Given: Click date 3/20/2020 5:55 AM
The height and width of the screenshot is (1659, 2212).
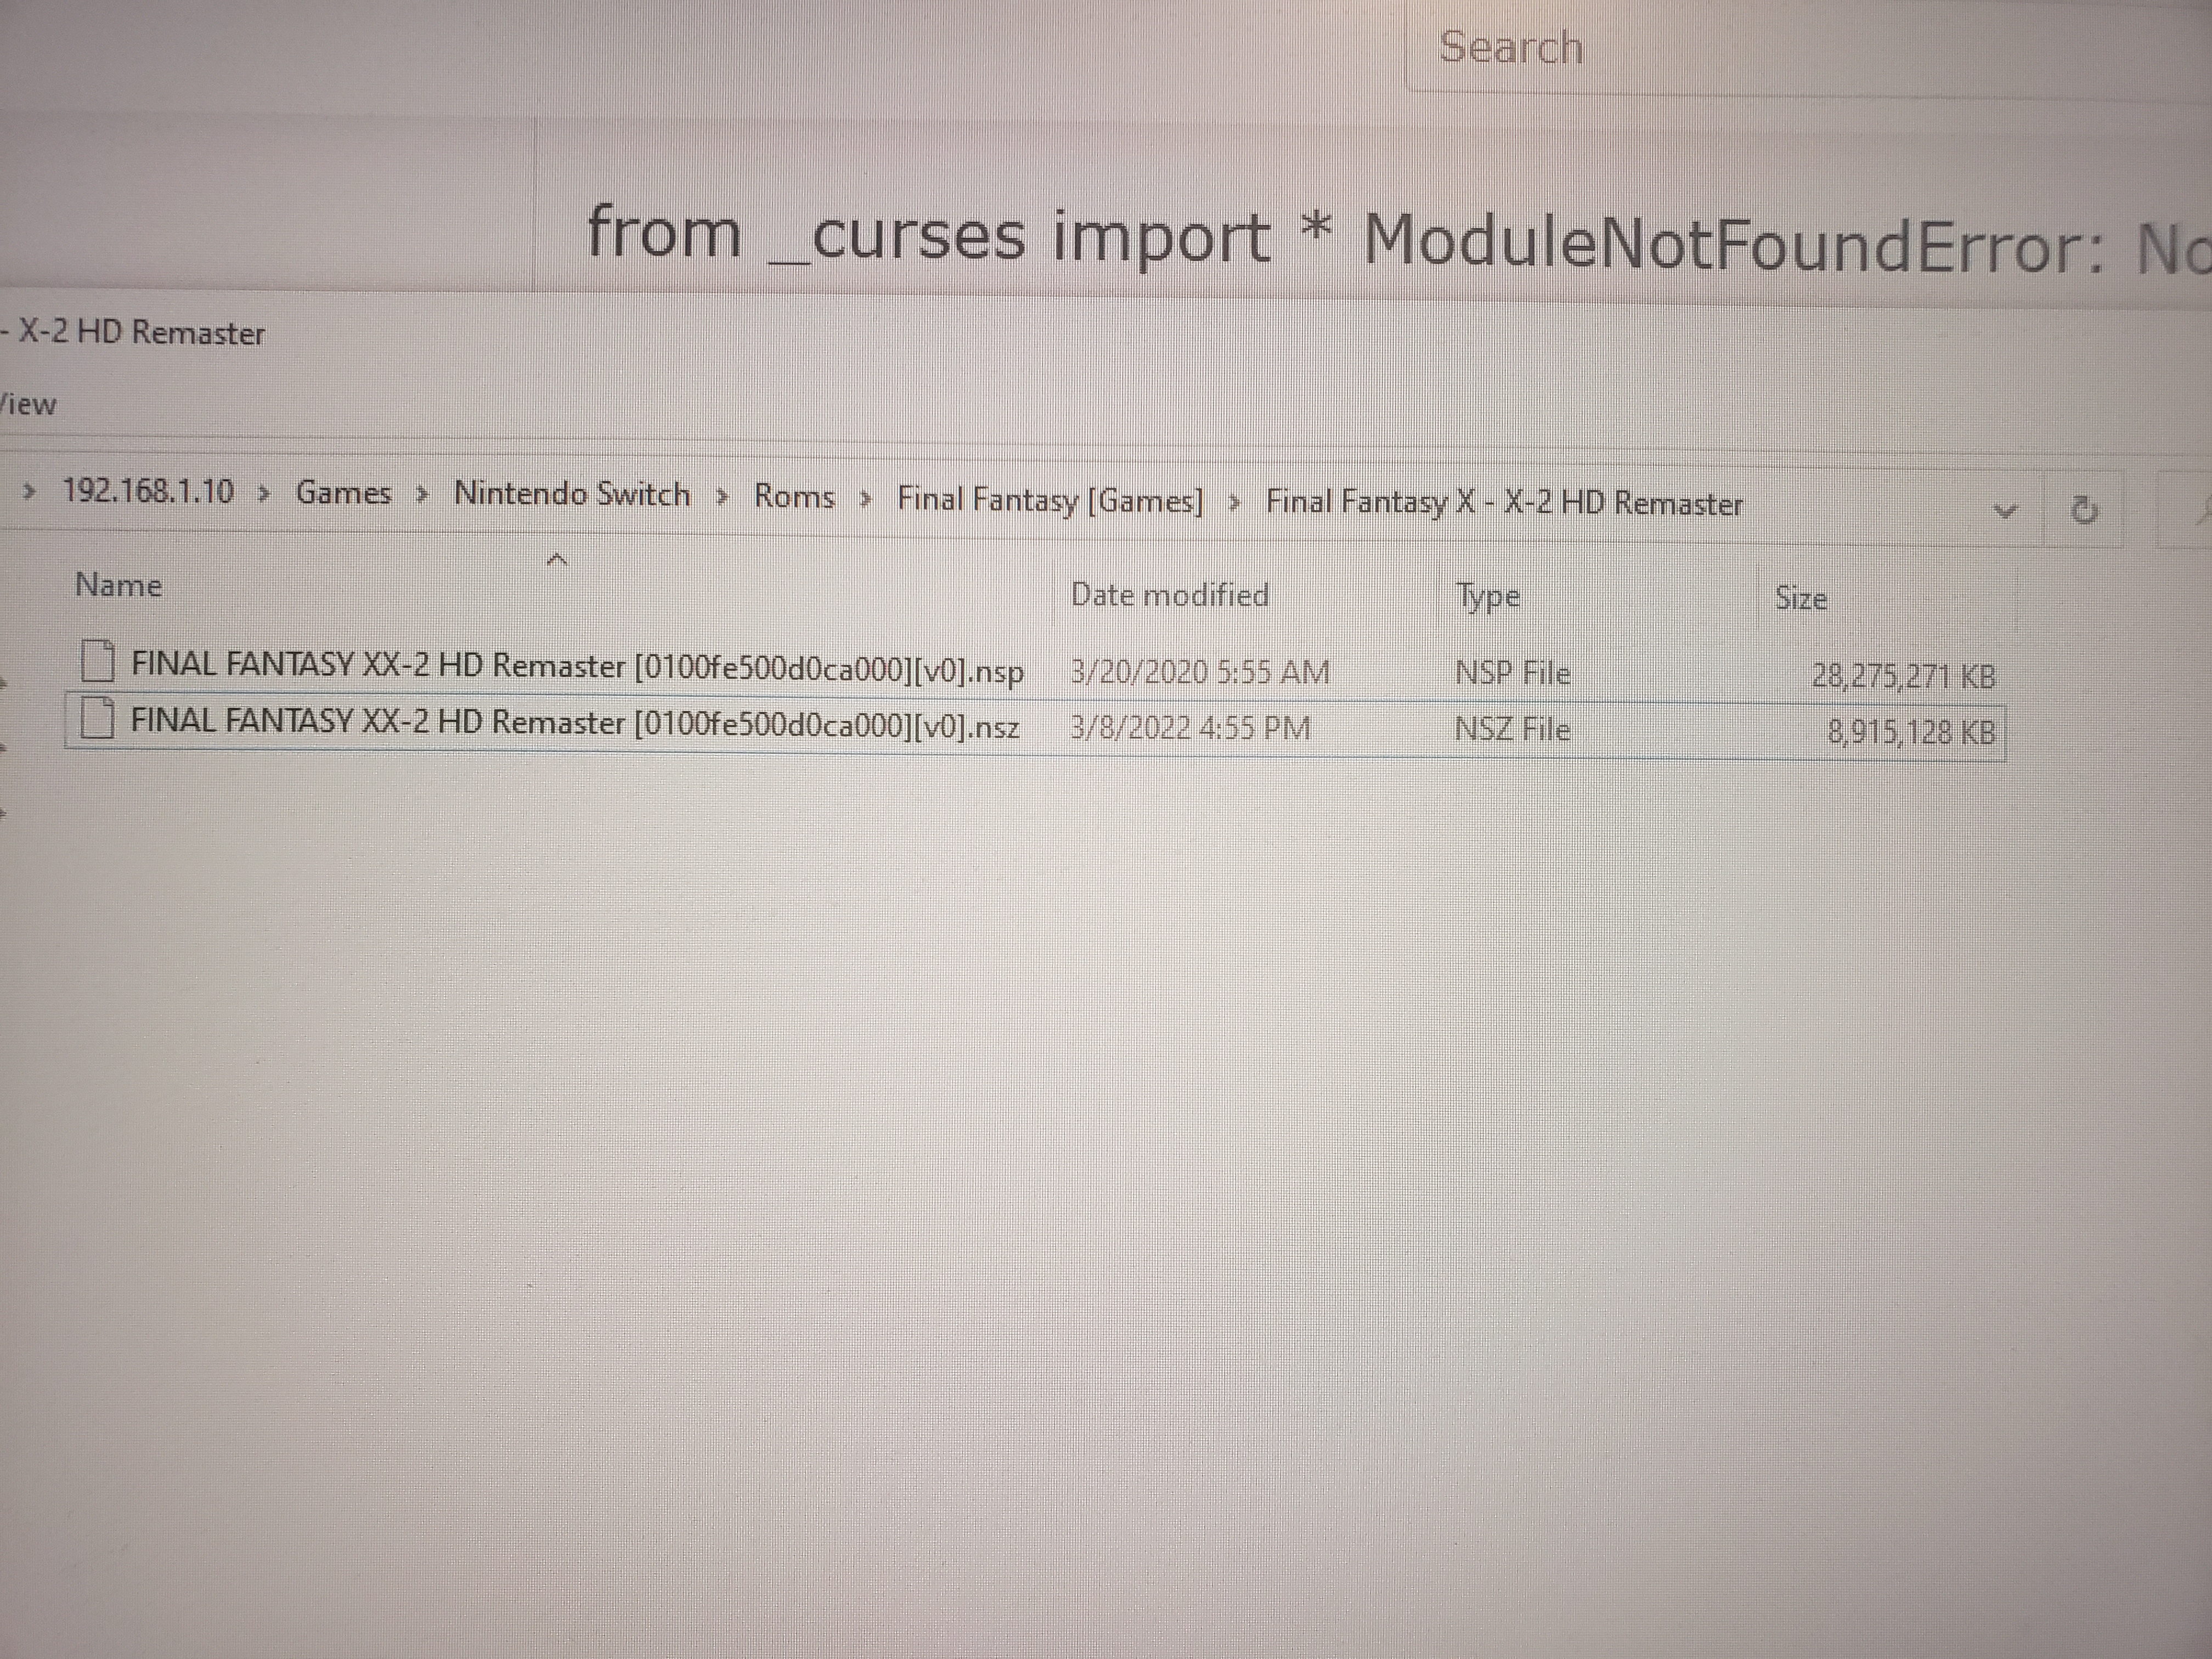Looking at the screenshot, I should coord(1200,671).
